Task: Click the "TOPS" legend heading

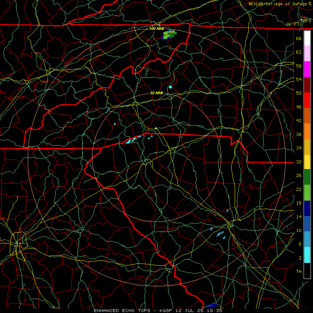Action: [x=306, y=21]
